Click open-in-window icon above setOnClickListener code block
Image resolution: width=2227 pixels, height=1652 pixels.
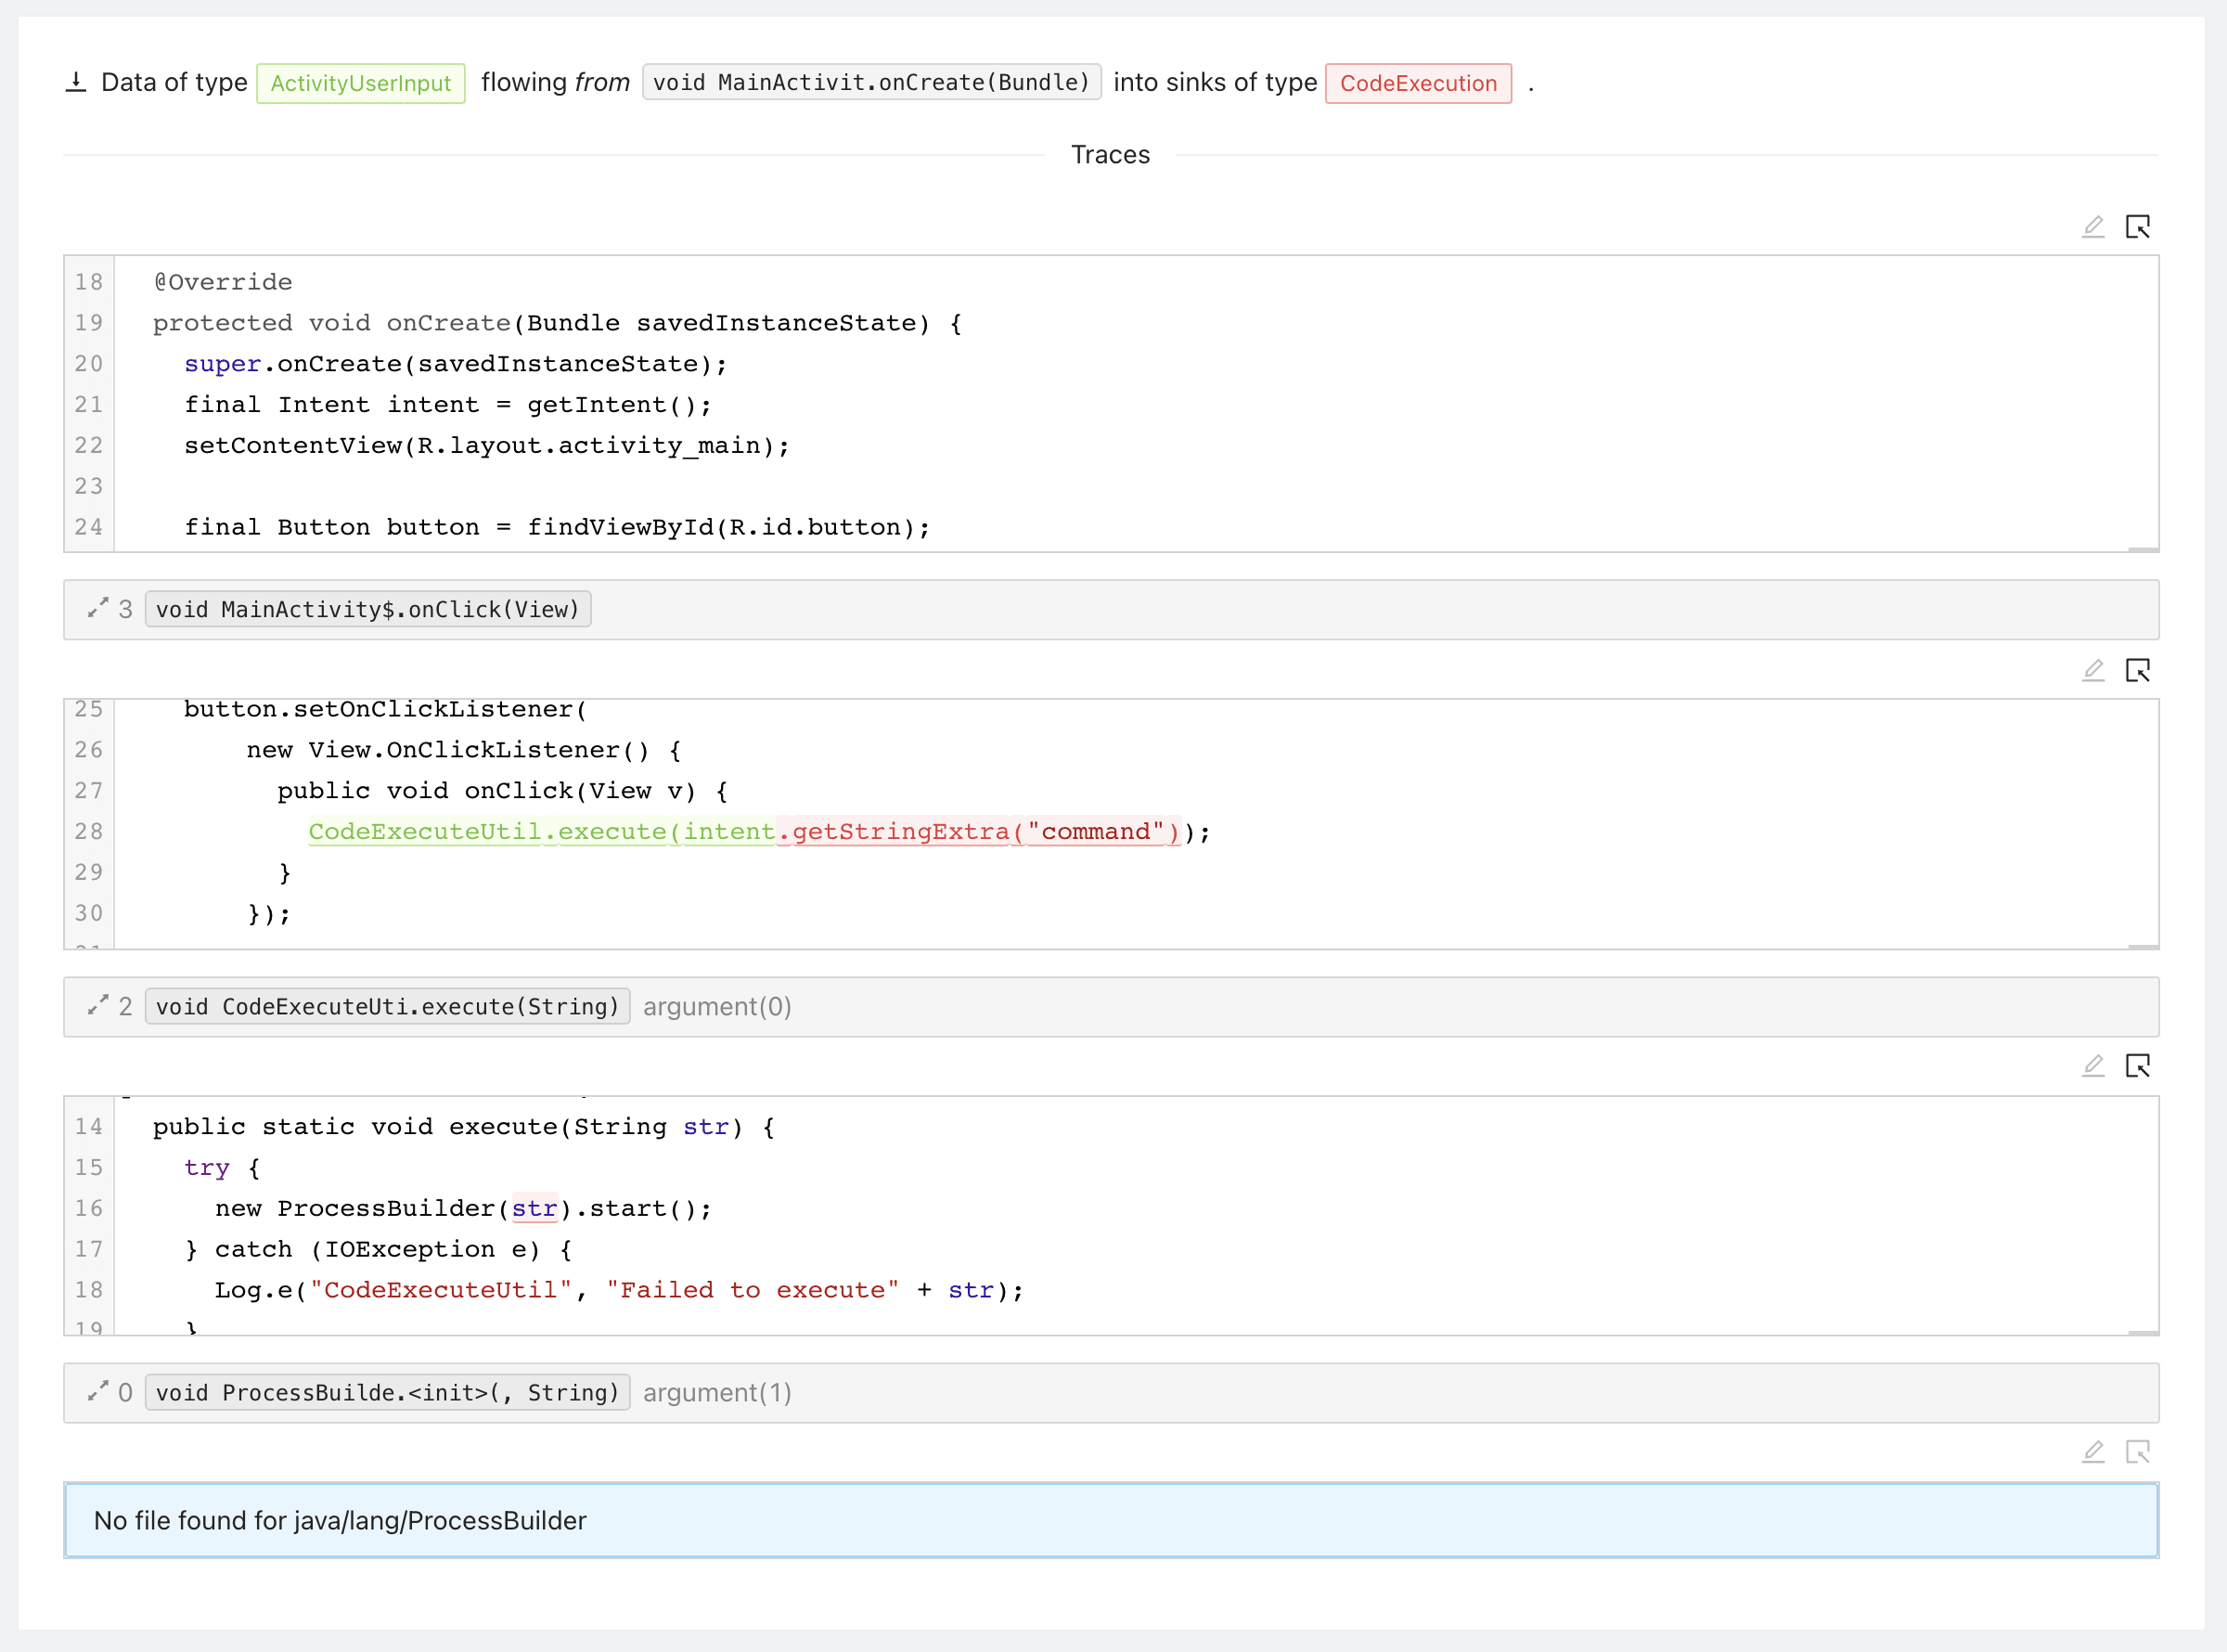pos(2137,670)
